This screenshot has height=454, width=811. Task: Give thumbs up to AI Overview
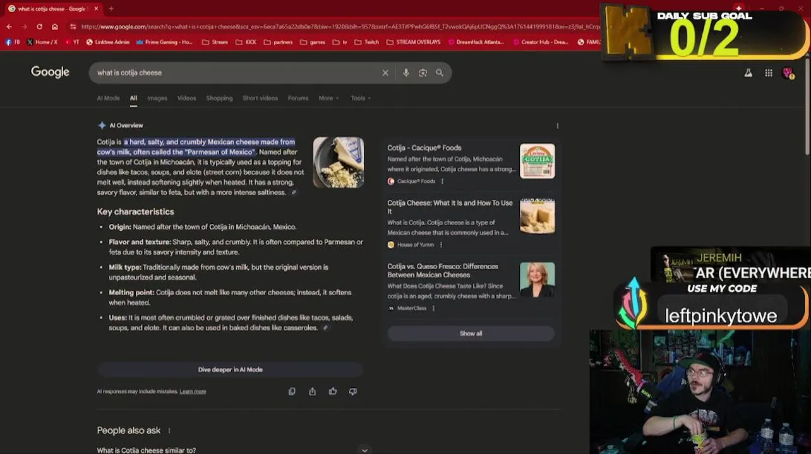pos(333,392)
